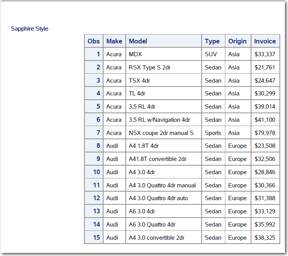Select the SUV type cell
288x256 pixels.
(211, 54)
